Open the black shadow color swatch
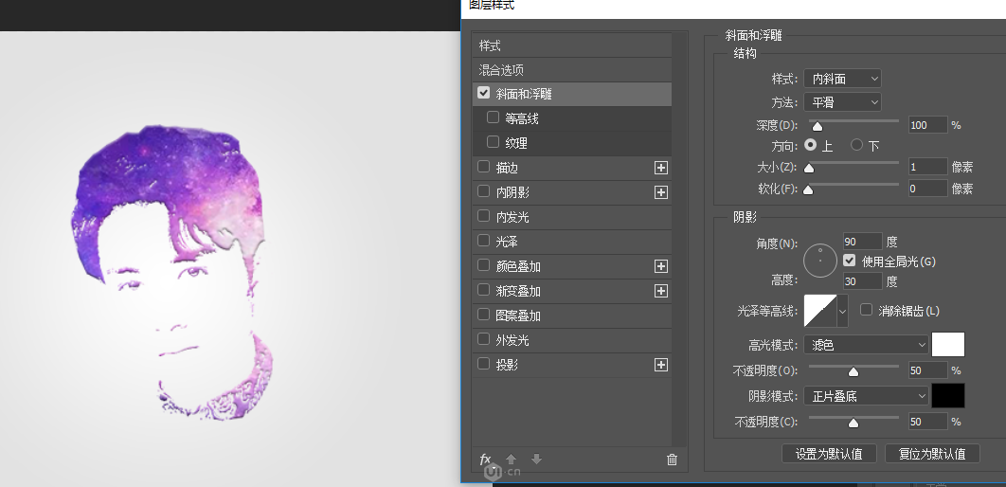This screenshot has width=1006, height=487. point(948,396)
